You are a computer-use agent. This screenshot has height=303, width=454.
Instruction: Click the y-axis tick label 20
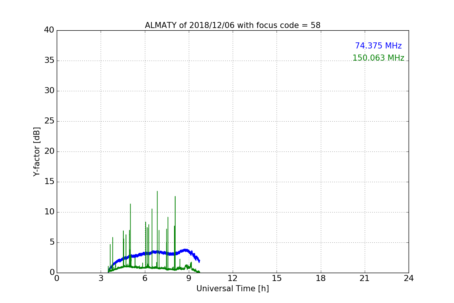tap(49, 151)
